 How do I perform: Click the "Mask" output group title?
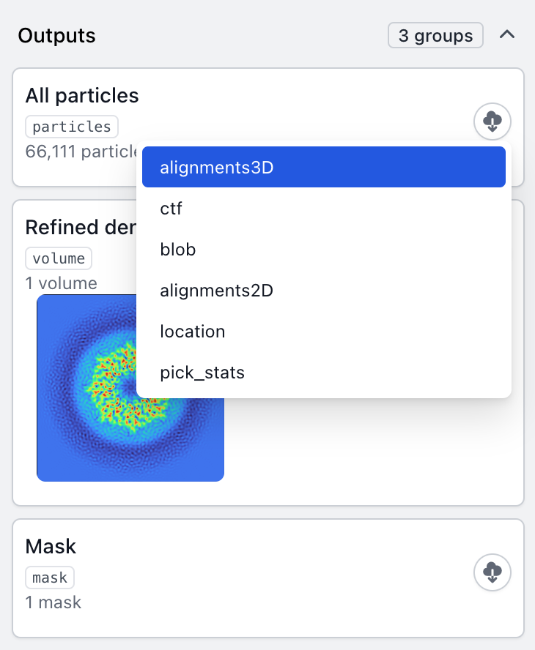[51, 546]
